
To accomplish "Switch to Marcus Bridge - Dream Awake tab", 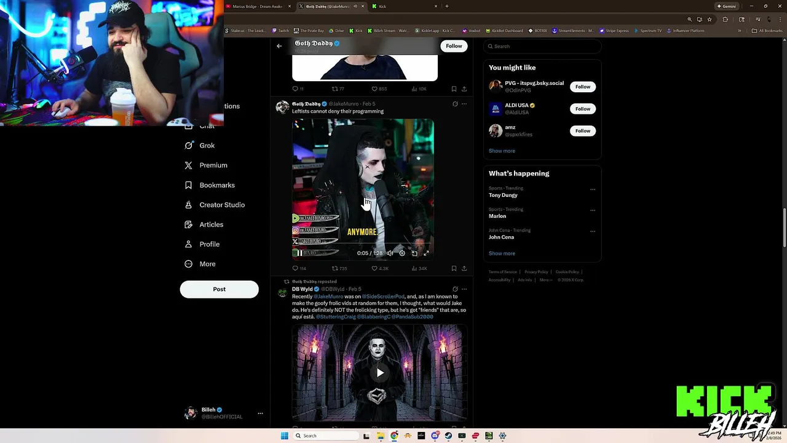I will pyautogui.click(x=257, y=6).
